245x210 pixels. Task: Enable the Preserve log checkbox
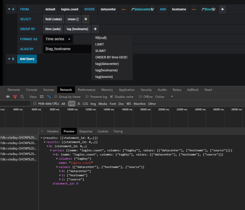point(87,97)
